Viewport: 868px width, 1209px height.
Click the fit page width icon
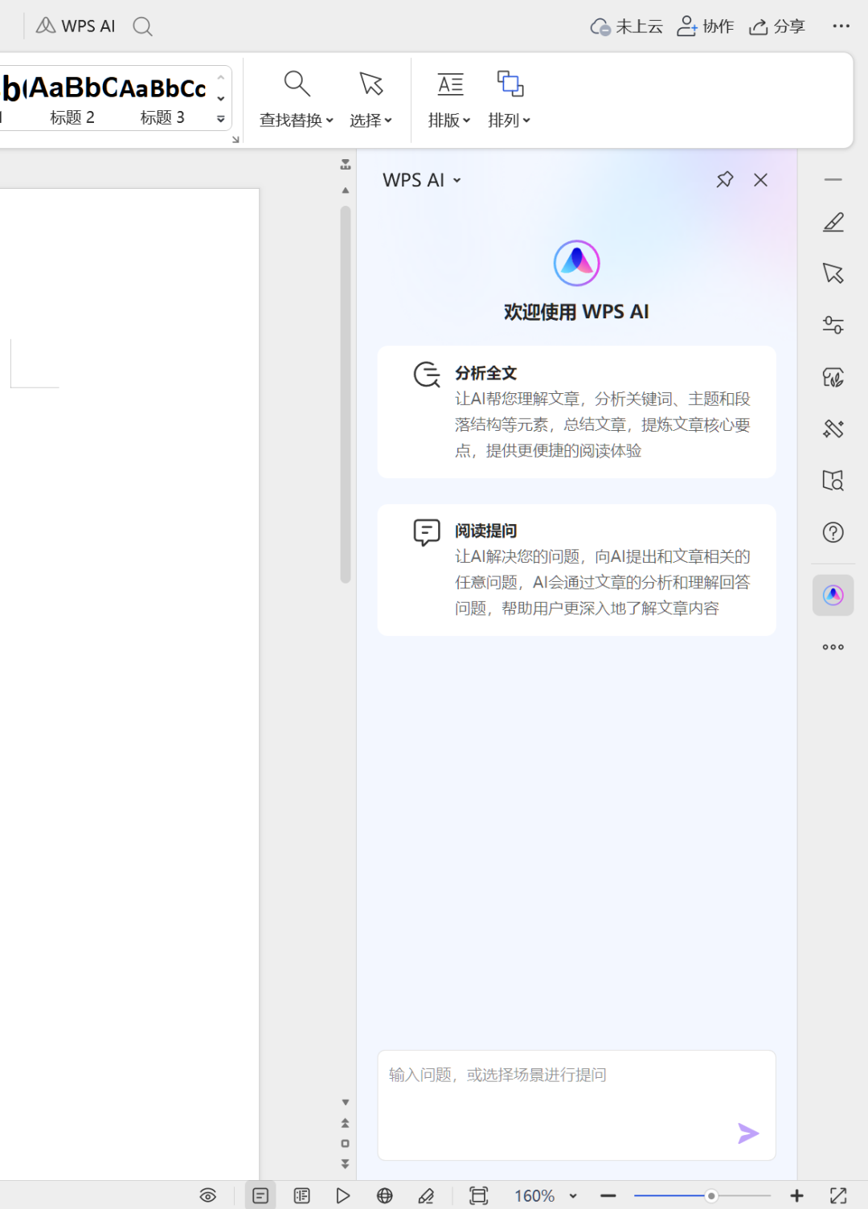(x=479, y=1195)
